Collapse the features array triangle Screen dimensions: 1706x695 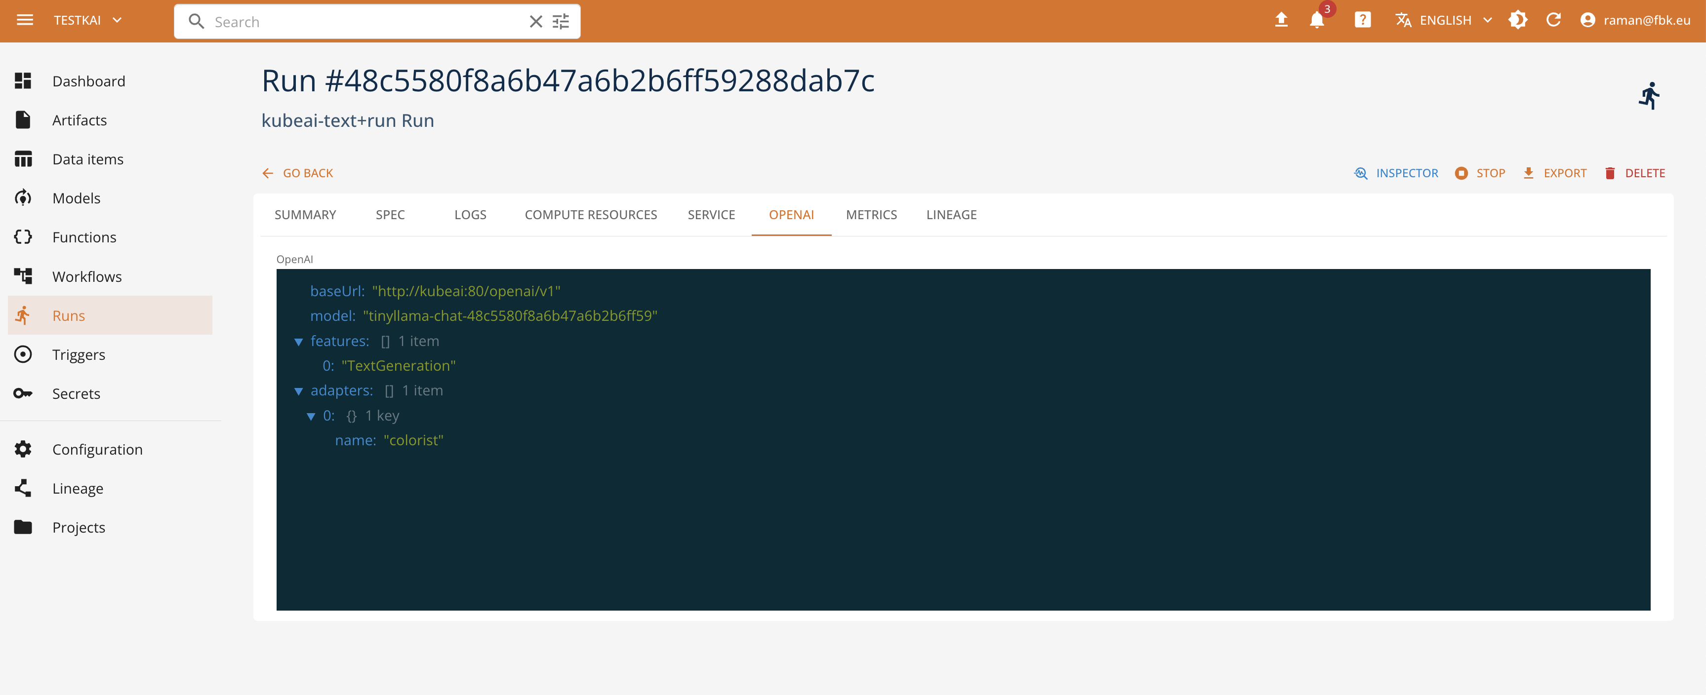click(x=299, y=342)
